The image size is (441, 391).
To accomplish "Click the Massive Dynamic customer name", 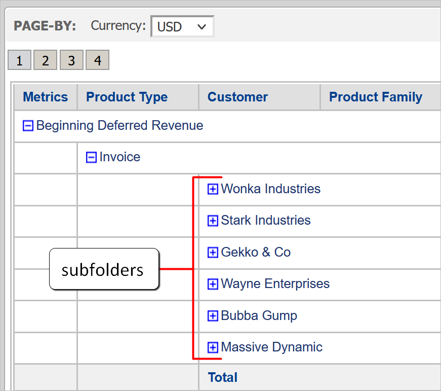I will [272, 347].
